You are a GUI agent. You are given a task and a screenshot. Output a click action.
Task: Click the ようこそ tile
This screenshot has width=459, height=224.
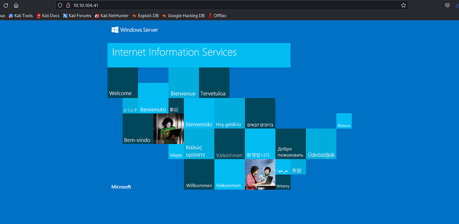tap(130, 106)
